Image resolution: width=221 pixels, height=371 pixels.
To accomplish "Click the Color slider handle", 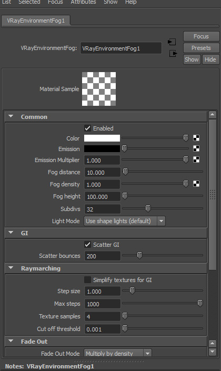I will click(x=186, y=138).
